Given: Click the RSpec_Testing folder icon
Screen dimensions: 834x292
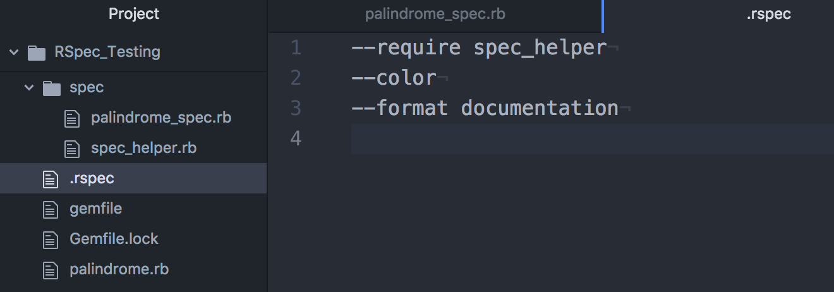Looking at the screenshot, I should (x=37, y=52).
